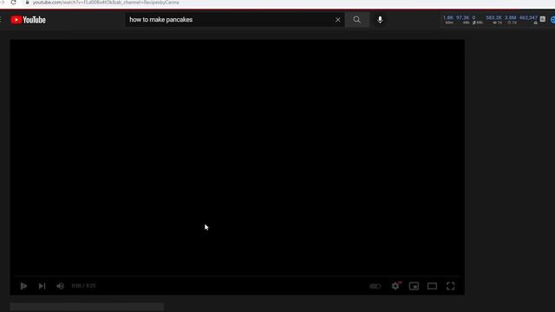The height and width of the screenshot is (312, 555).
Task: Reload the page with the browser refresh icon
Action: coord(14,3)
